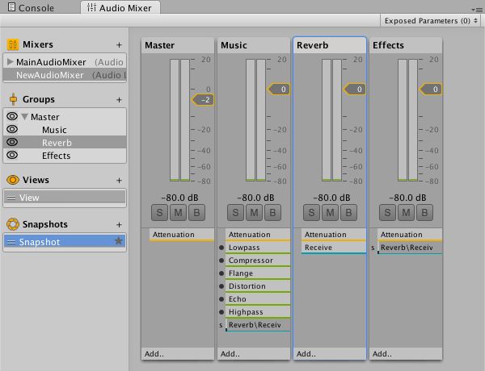Click the Groups section icon
The width and height of the screenshot is (485, 371).
(13, 99)
